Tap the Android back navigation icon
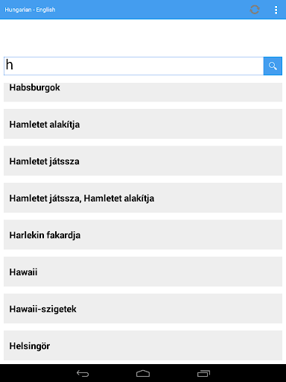This screenshot has width=286, height=382. click(83, 373)
